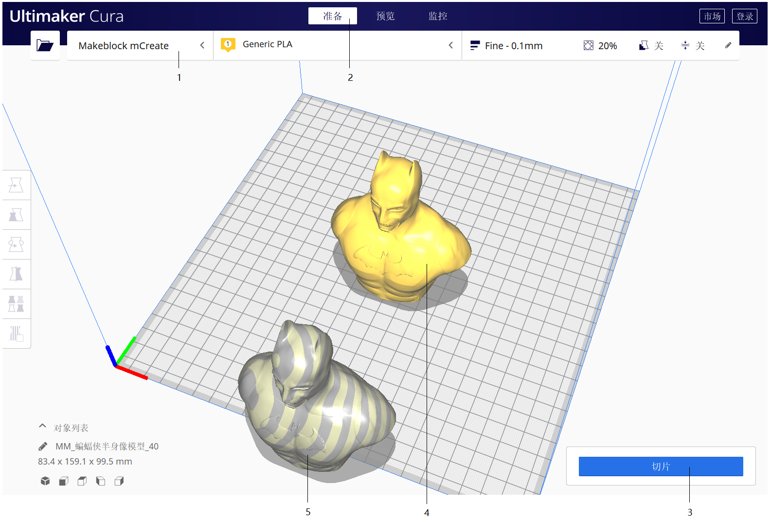Click the support setting icon showing 关
The image size is (771, 522).
644,45
